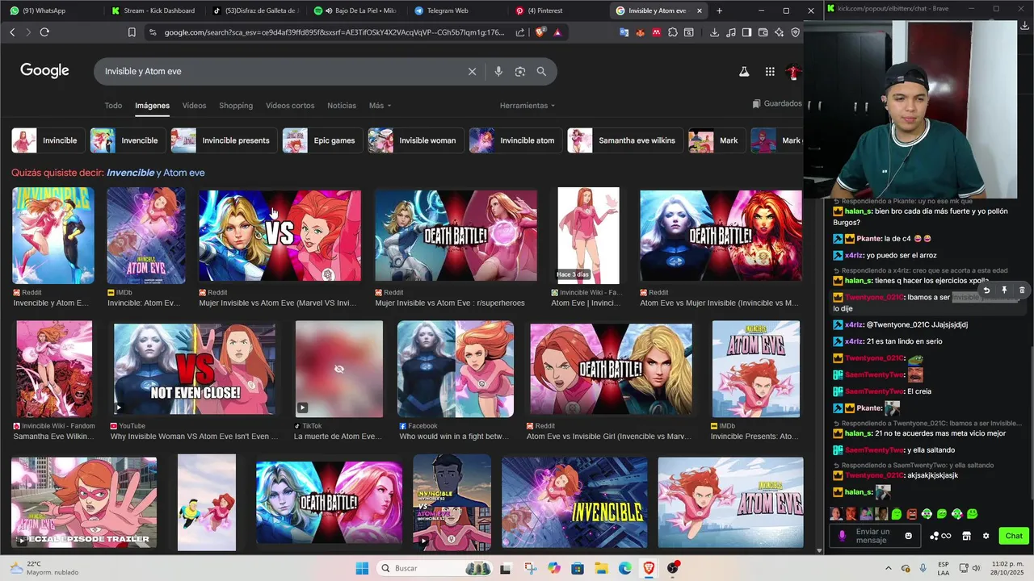The image size is (1034, 581).
Task: Open the Brave Shields lion icon
Action: point(540,32)
